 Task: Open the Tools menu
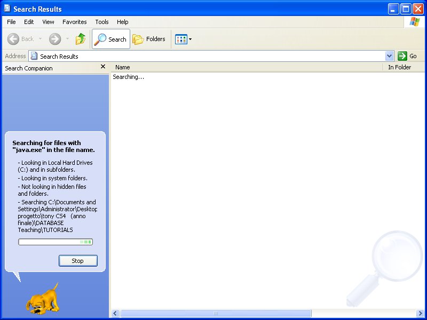(x=102, y=22)
